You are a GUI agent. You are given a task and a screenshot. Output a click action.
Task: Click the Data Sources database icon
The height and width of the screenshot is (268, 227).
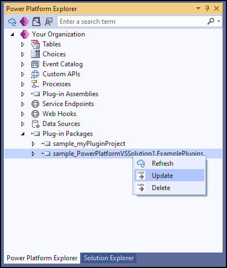(x=35, y=124)
